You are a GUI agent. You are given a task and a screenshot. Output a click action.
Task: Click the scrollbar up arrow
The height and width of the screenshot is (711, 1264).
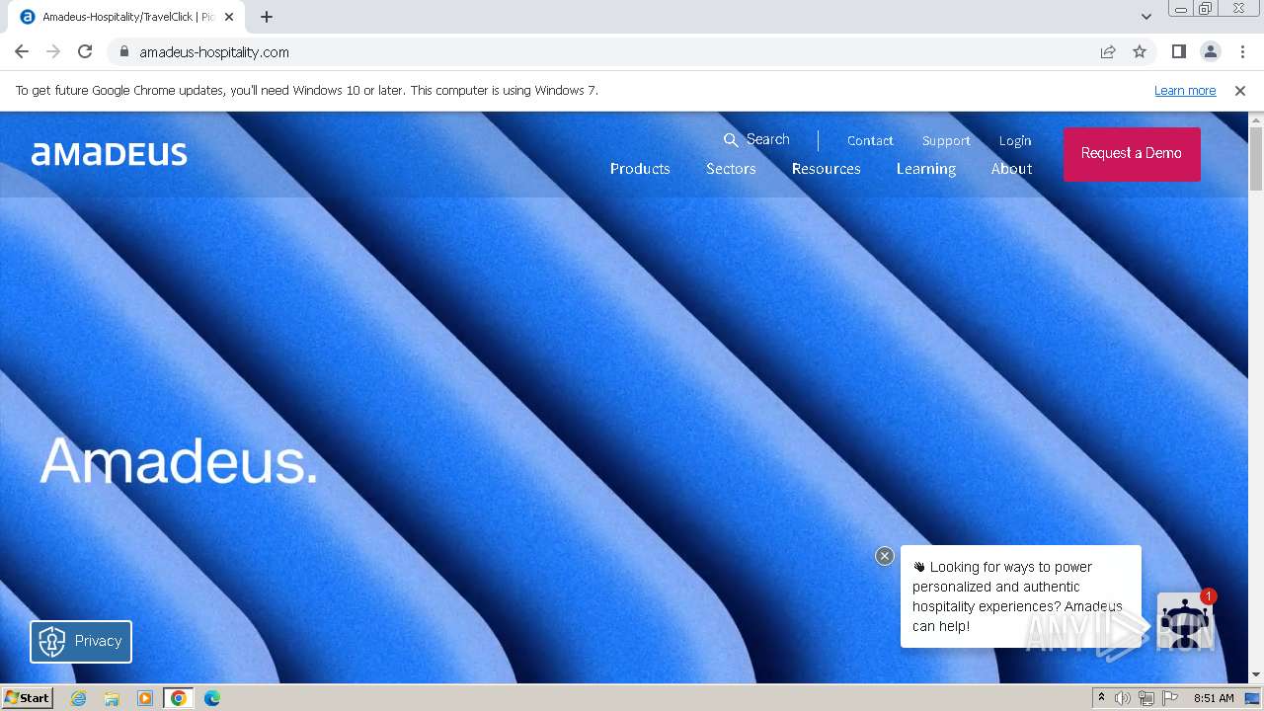click(x=1256, y=119)
